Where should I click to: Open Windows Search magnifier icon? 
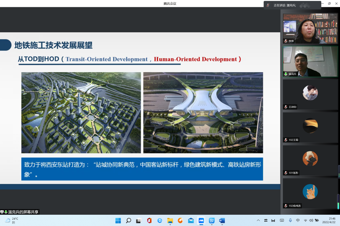tap(128, 220)
